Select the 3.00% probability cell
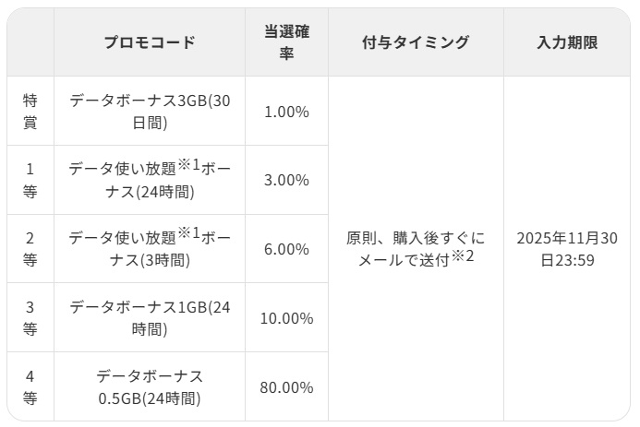This screenshot has width=640, height=427. pyautogui.click(x=286, y=180)
